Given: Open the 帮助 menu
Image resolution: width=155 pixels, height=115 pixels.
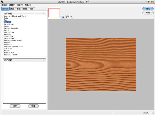Looking at the screenshot, I should pyautogui.click(x=28, y=5).
